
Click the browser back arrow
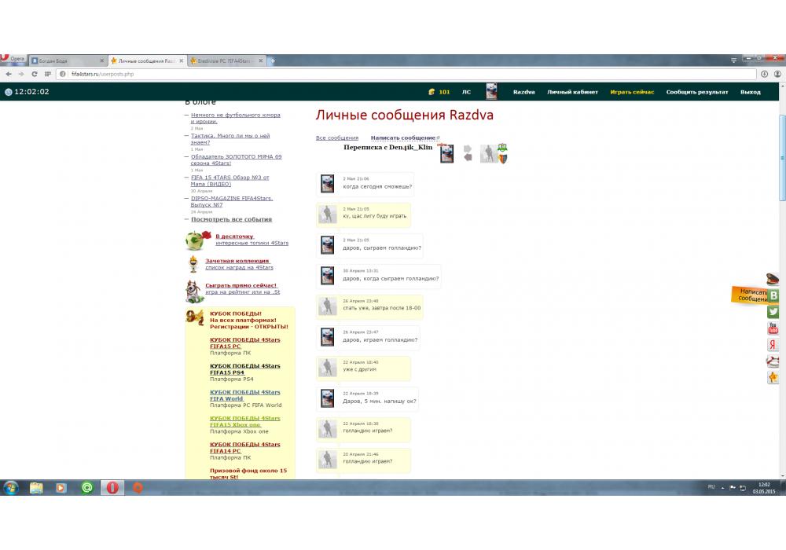[9, 74]
